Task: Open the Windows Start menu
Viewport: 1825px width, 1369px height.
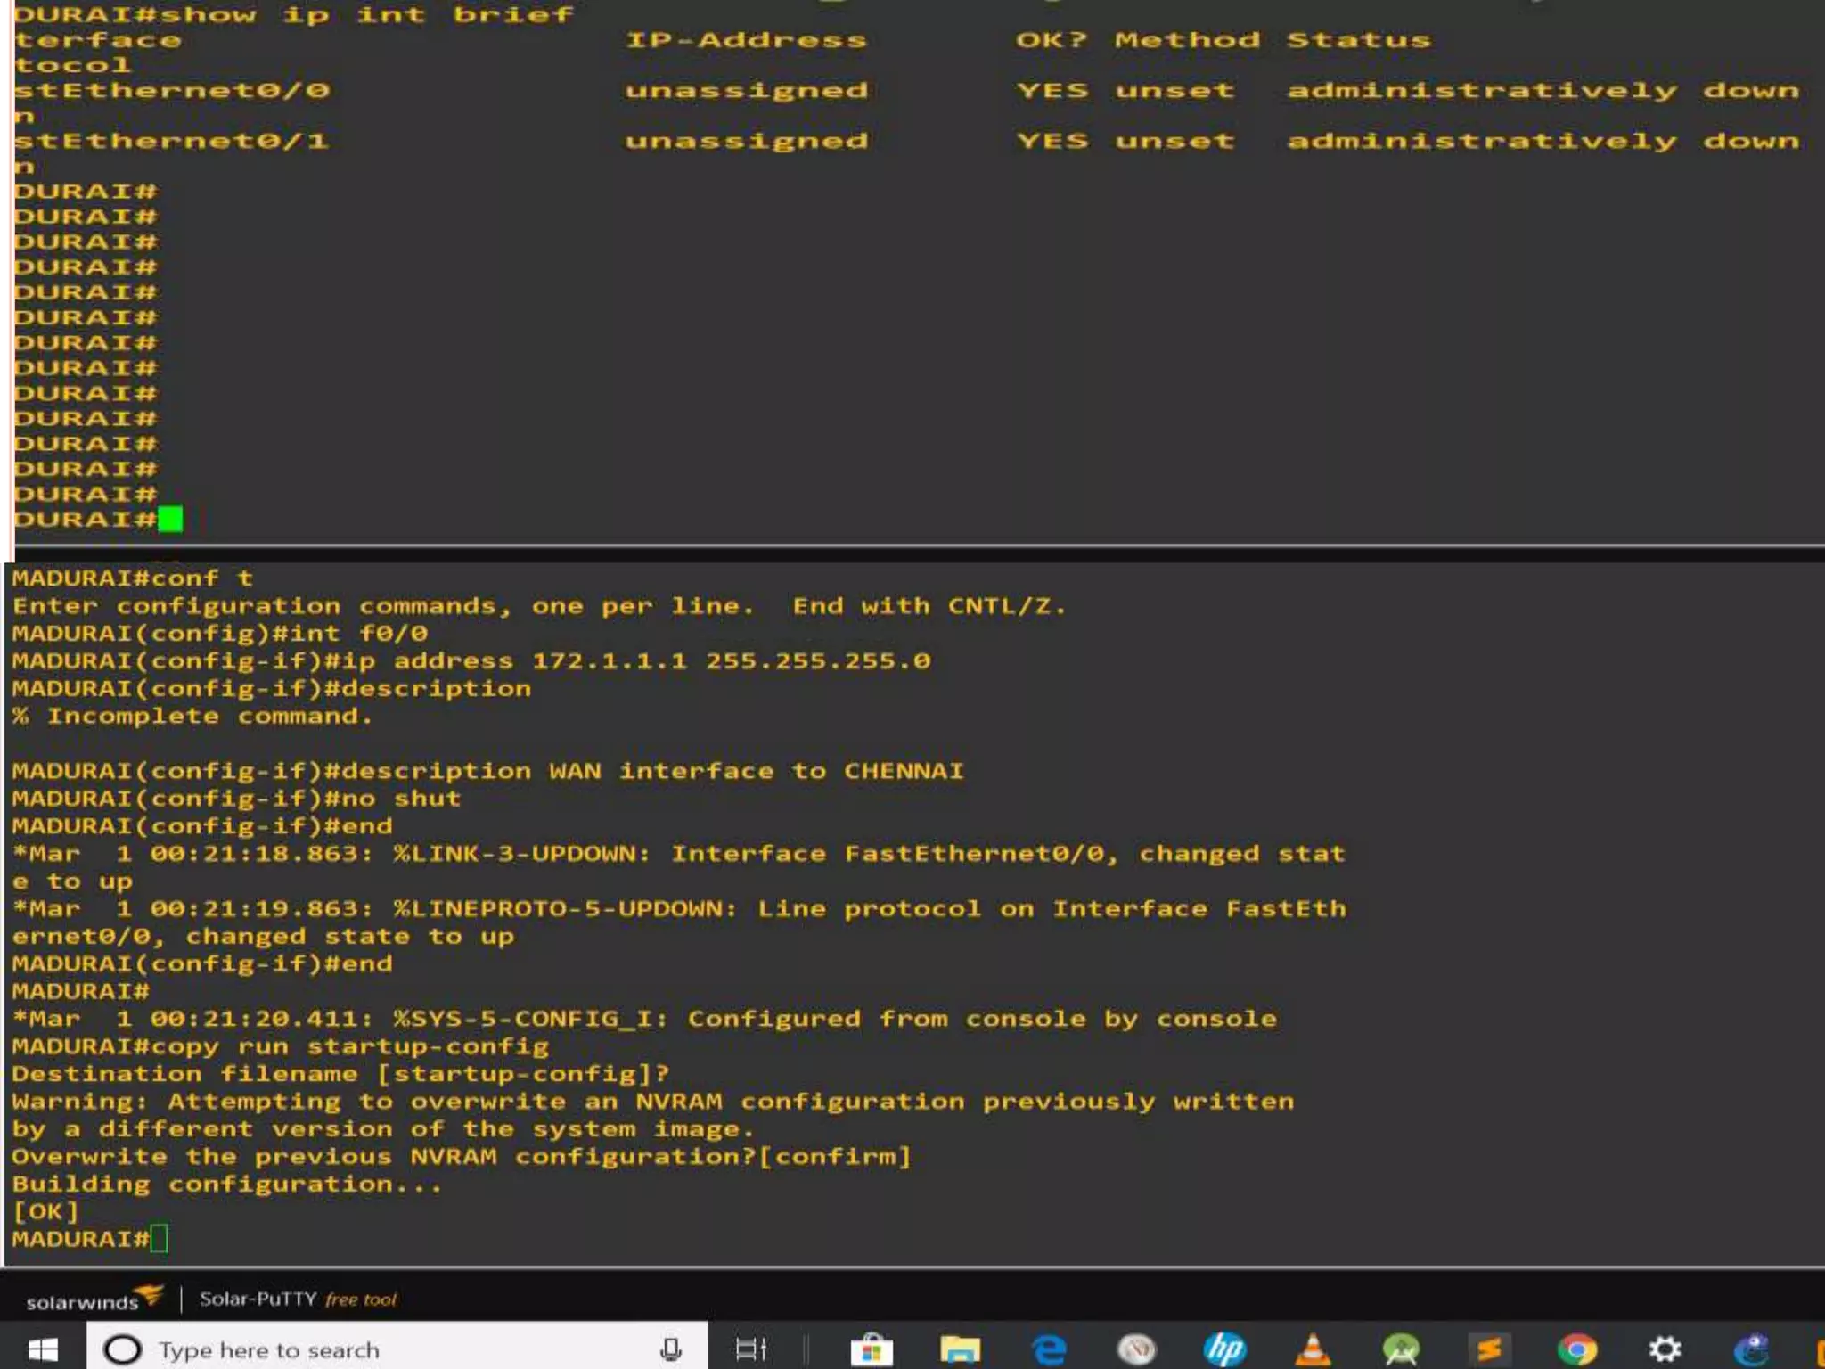Action: click(42, 1349)
